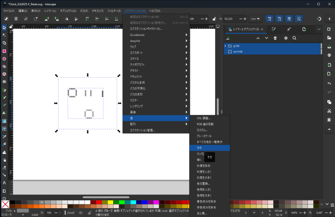Select the Rectangle tool in the toolbox

[x=4, y=51]
